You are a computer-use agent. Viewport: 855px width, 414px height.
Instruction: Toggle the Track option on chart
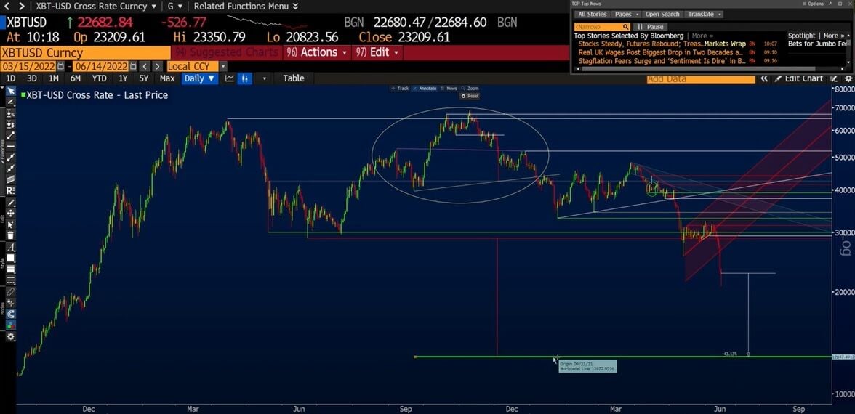point(400,89)
